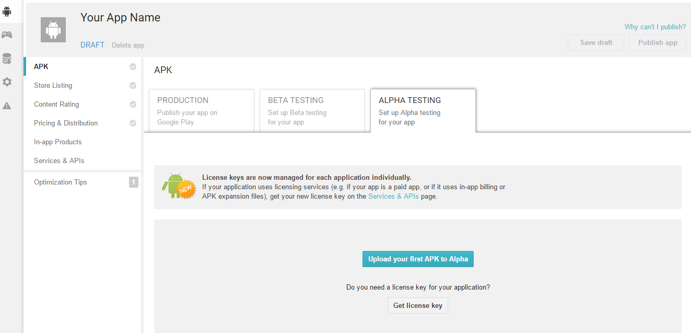Image resolution: width=691 pixels, height=333 pixels.
Task: Switch to the Production tab
Action: click(x=202, y=110)
